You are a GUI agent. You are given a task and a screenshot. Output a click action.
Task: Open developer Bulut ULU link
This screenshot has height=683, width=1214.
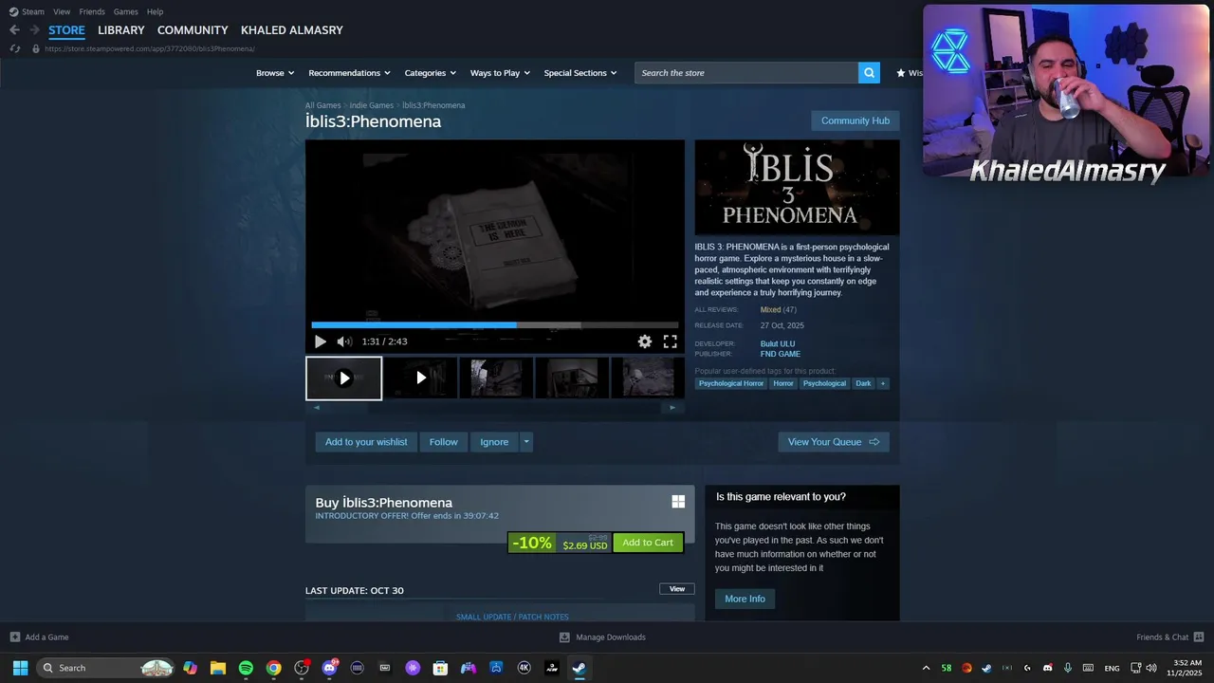(778, 343)
